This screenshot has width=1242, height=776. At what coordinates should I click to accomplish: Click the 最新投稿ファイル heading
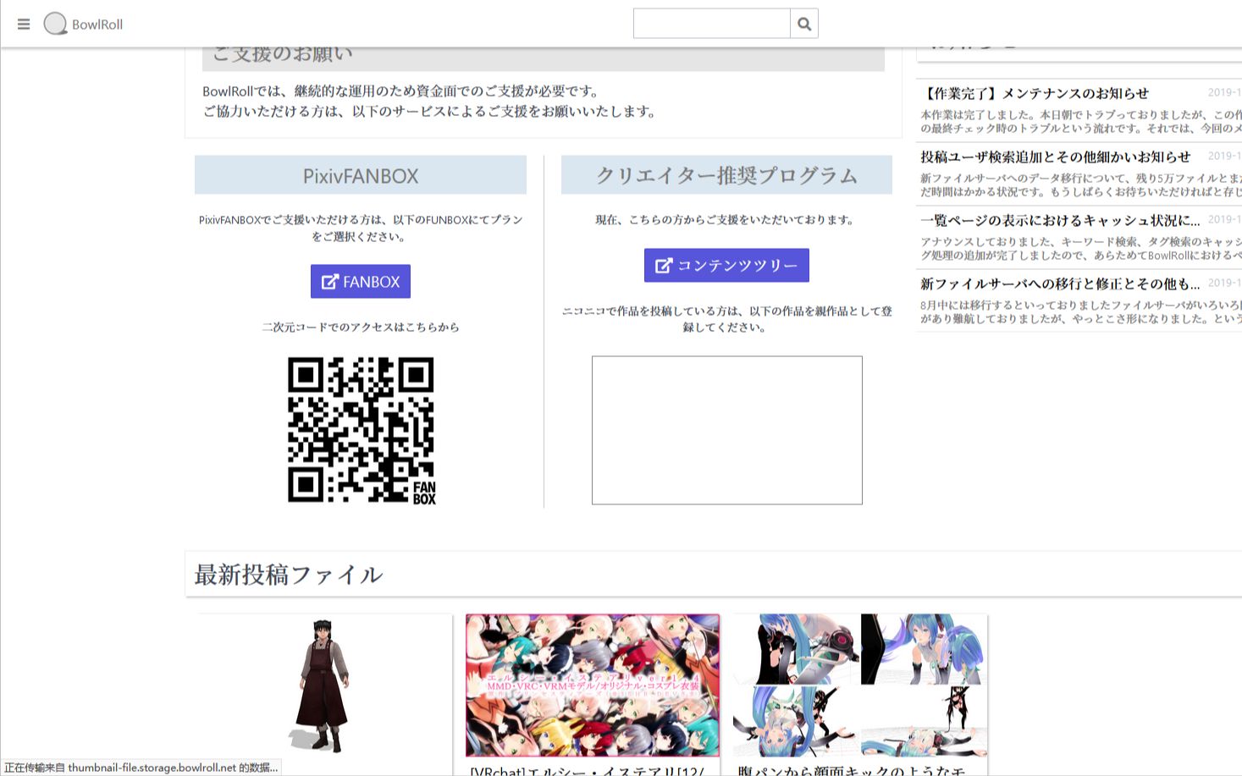click(x=289, y=575)
